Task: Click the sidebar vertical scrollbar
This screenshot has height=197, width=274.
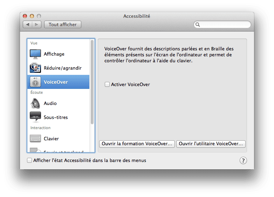Action: pos(92,82)
